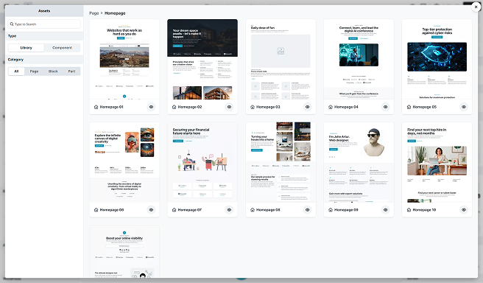Screen dimensions: 483x283
Task: Click the Homepage 04 label
Action: click(x=346, y=107)
